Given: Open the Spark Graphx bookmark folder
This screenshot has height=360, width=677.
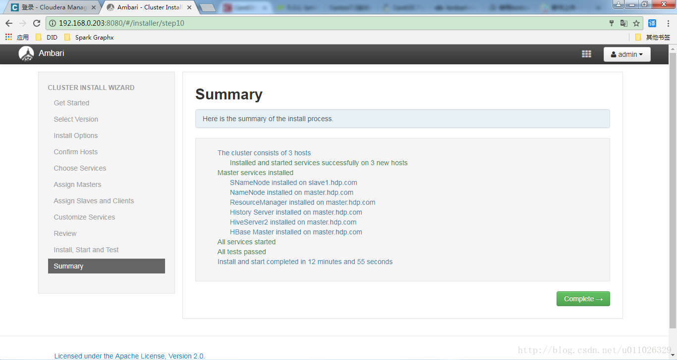Looking at the screenshot, I should click(x=89, y=37).
